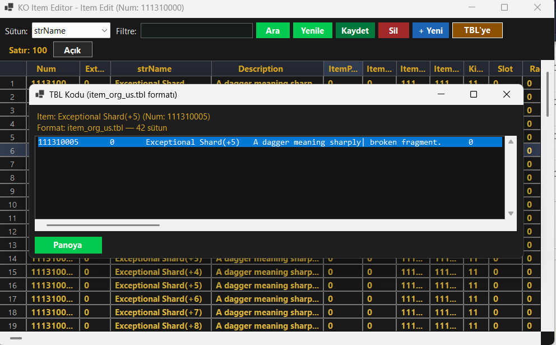
Task: Click the blue + Yeni button
Action: coord(430,30)
